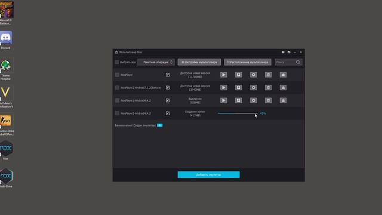Click the NoxPlayer name text in first row
The image size is (382, 215).
127,75
